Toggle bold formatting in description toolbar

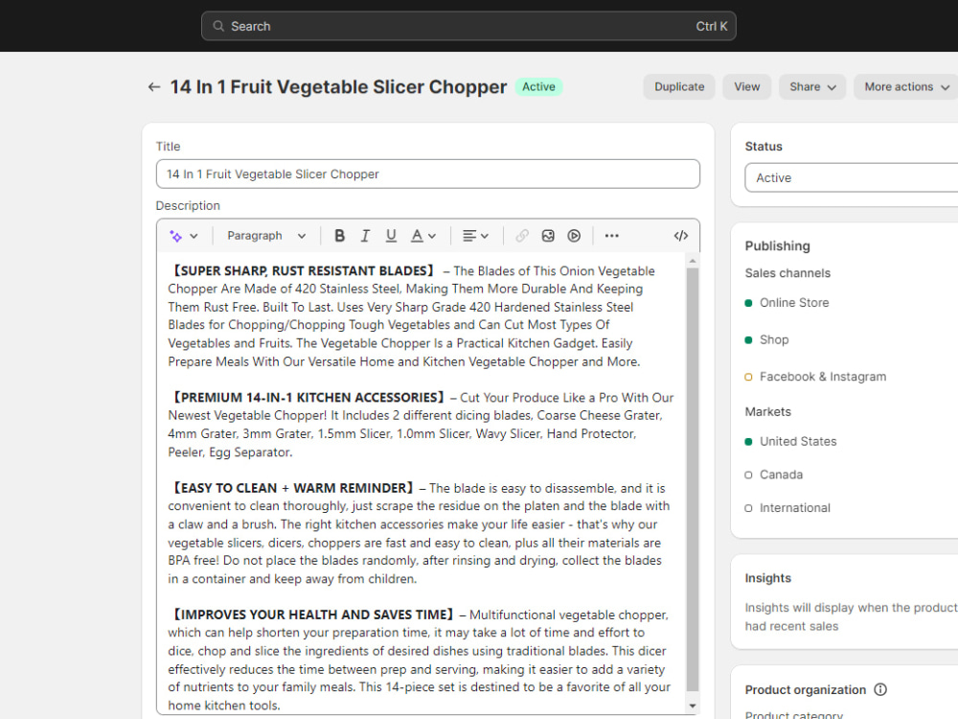[340, 236]
